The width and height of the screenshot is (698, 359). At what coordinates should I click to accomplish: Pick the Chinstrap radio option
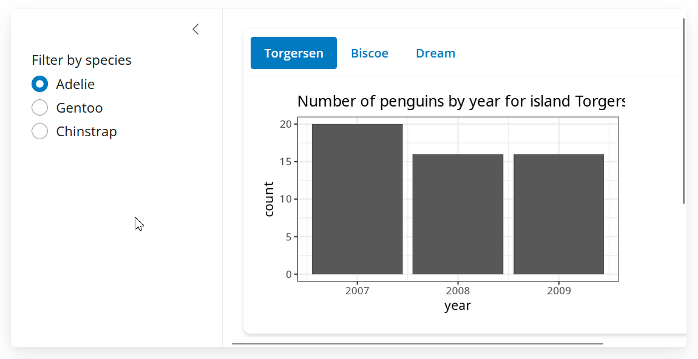[40, 131]
